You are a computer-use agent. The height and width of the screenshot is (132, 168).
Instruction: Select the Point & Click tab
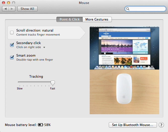tap(70, 19)
